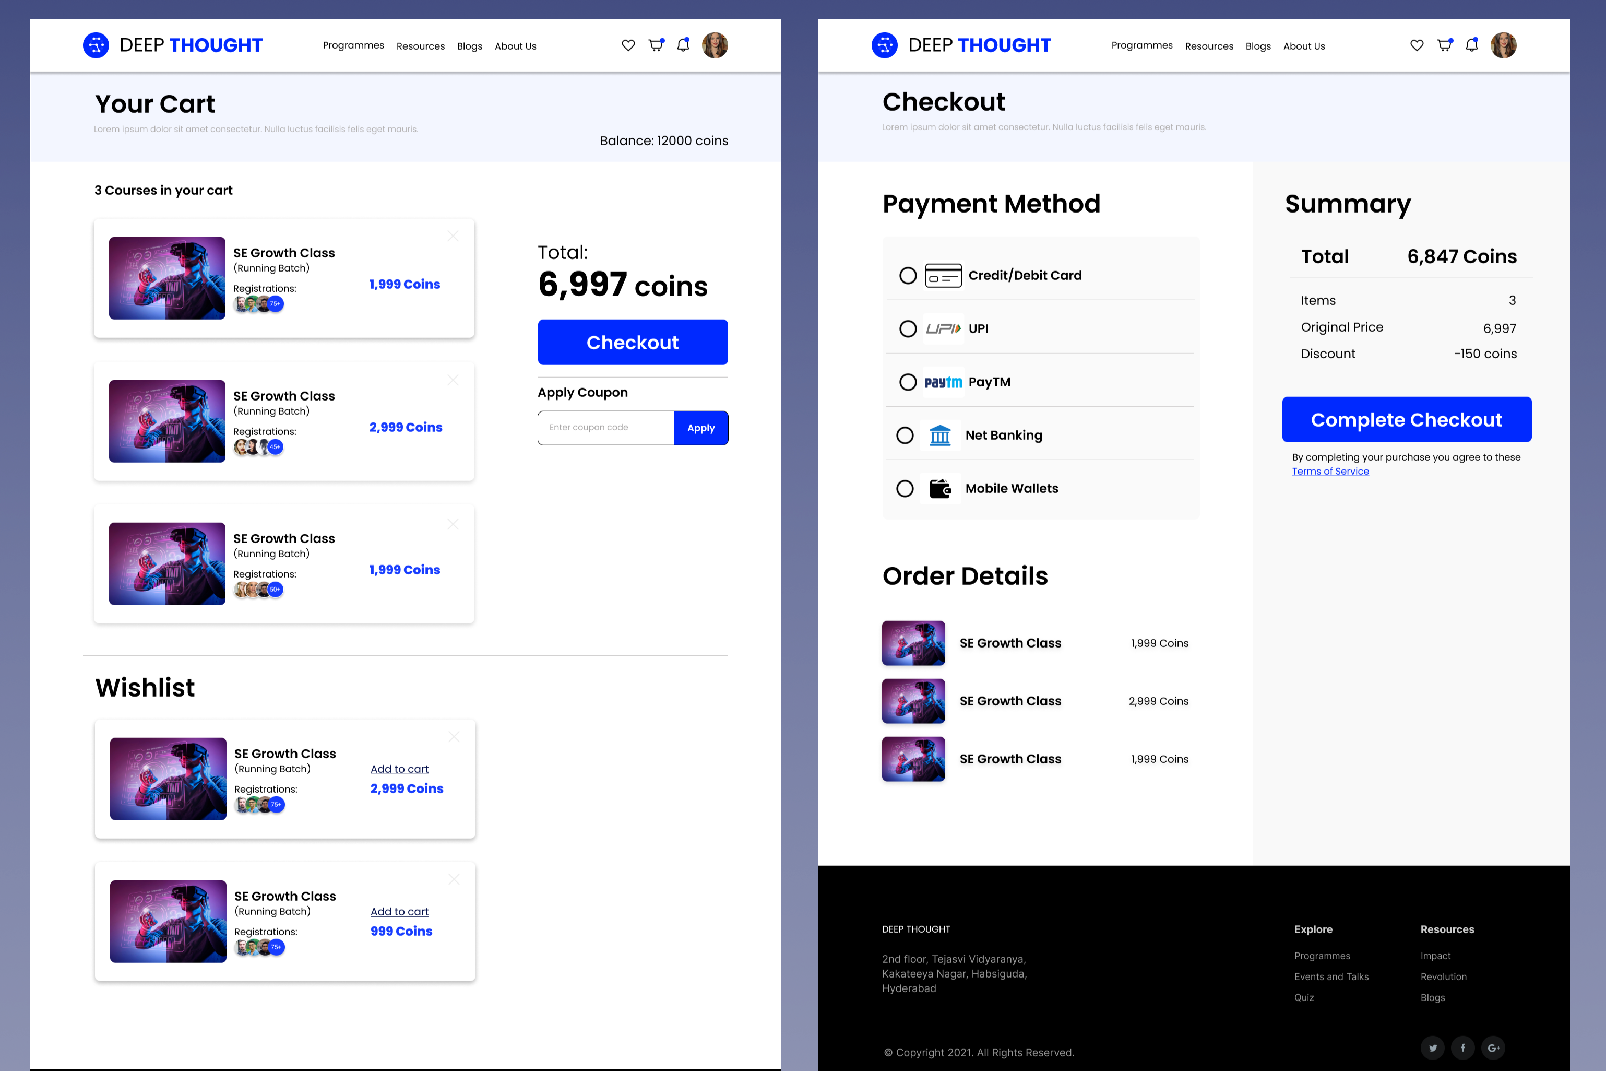Click the Facebook icon in footer
The width and height of the screenshot is (1606, 1071).
tap(1462, 1048)
